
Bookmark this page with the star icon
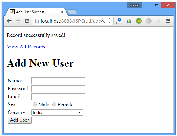pos(110,21)
